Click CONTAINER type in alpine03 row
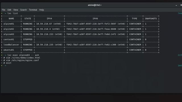Viewport: 182px width, 102px height. tap(135, 34)
